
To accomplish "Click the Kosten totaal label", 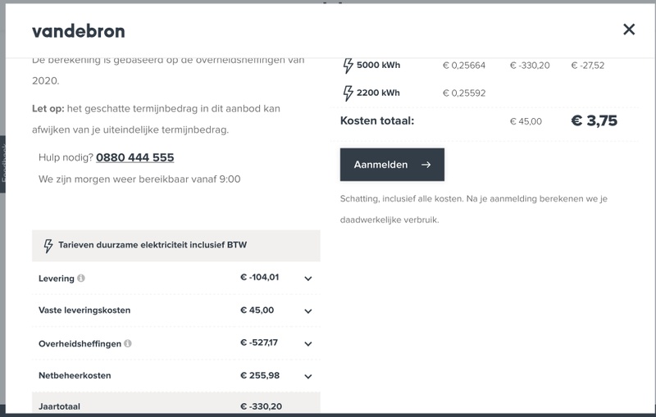I will pos(377,120).
